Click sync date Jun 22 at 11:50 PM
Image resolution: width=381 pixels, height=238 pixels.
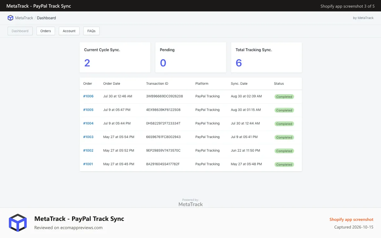click(245, 150)
